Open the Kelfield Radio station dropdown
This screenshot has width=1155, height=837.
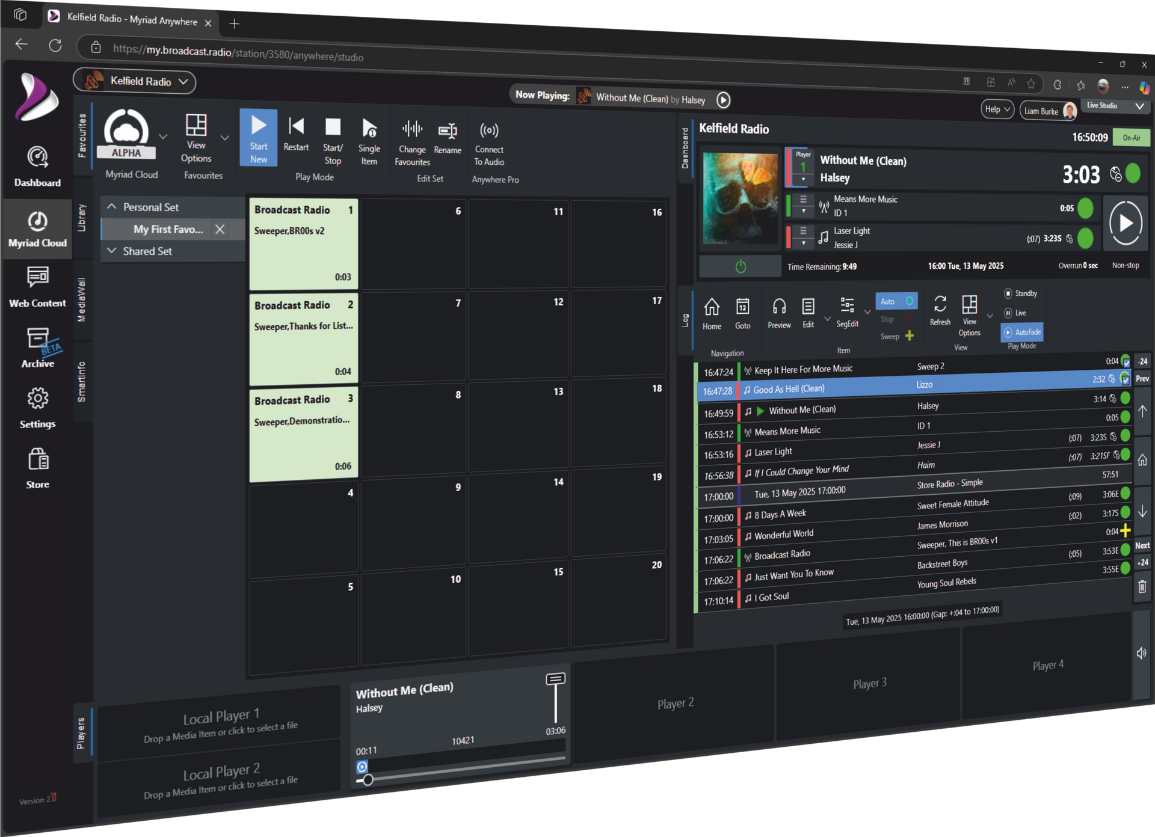(185, 82)
